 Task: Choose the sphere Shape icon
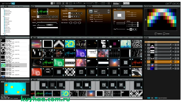coord(136,29)
